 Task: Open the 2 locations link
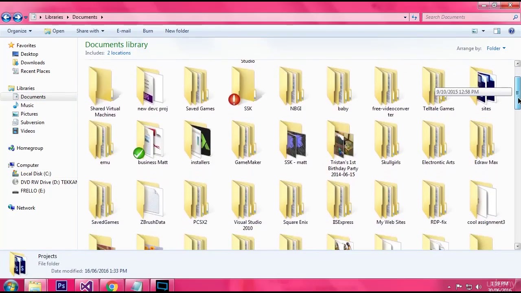119,53
